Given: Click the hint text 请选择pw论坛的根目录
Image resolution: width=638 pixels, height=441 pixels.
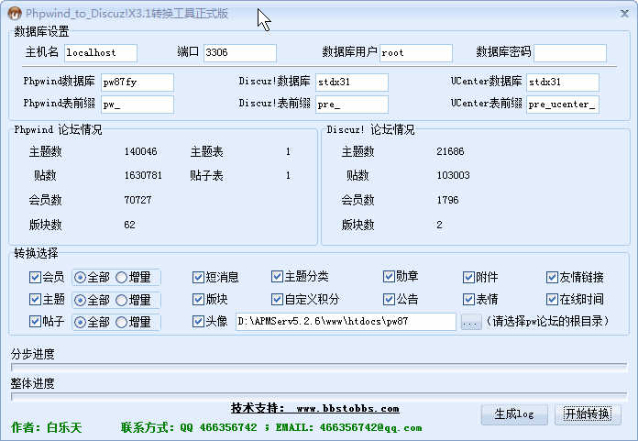Looking at the screenshot, I should [x=547, y=322].
